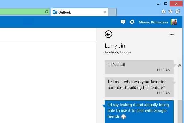Click the refresh icon in the address bar
The height and width of the screenshot is (123, 184).
47,12
